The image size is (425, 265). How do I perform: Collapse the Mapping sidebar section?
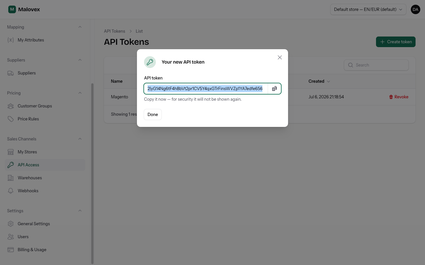pos(80,27)
